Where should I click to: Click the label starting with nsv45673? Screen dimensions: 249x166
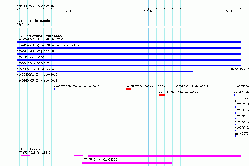click(242, 133)
